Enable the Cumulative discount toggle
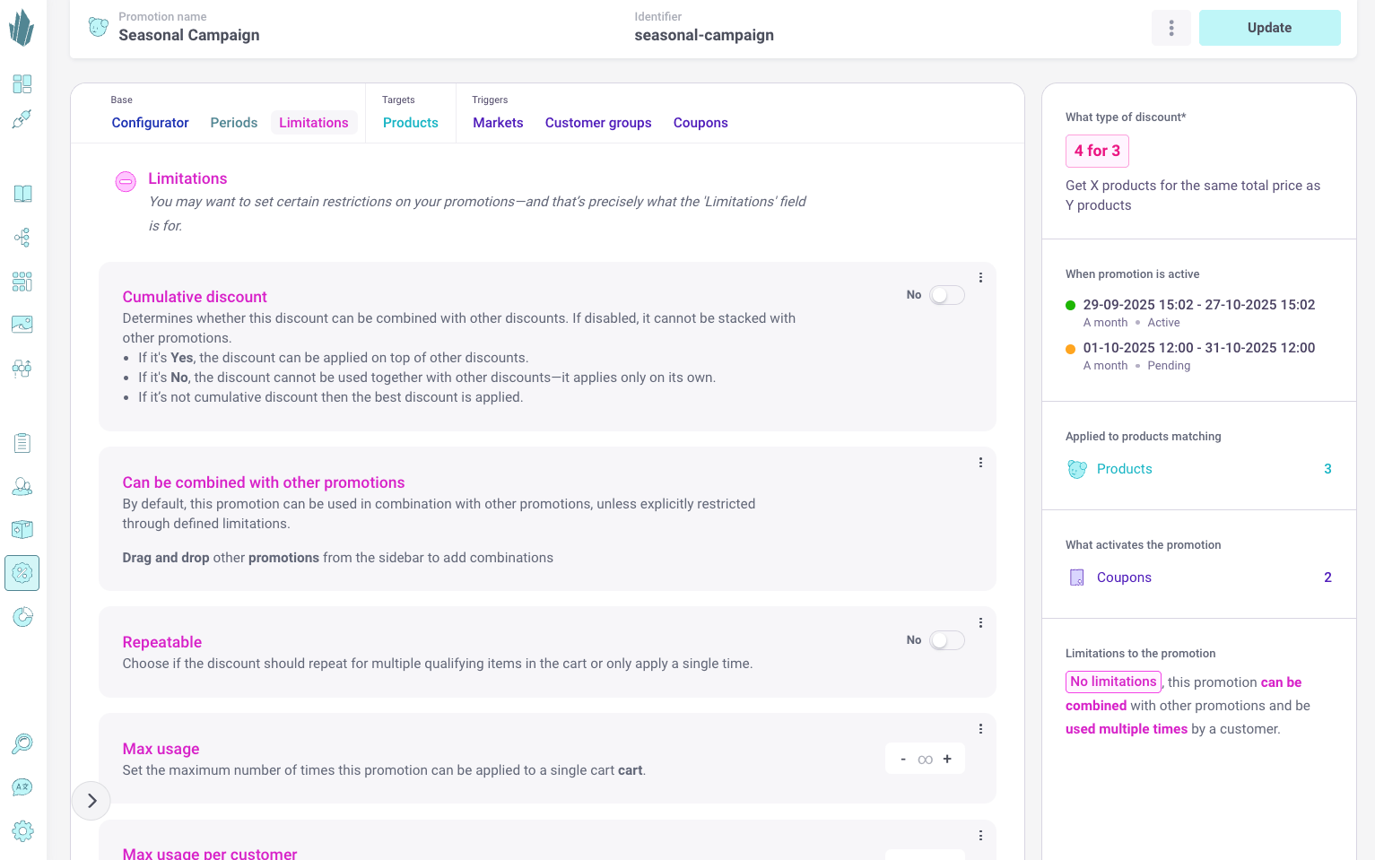Viewport: 1375px width, 860px height. pos(946,295)
